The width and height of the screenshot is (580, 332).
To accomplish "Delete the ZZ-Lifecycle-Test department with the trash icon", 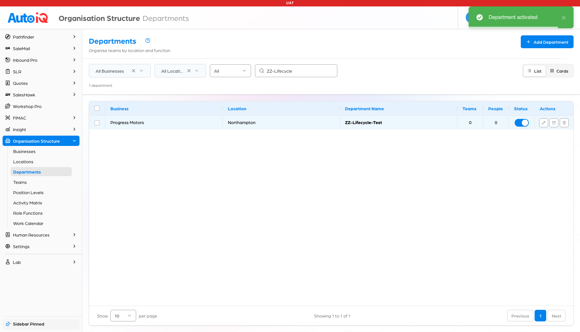I will [x=564, y=123].
